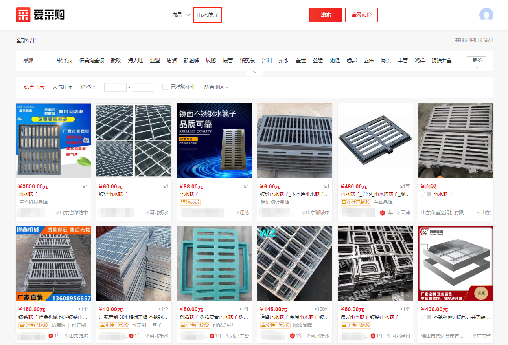The width and height of the screenshot is (508, 345).
Task: Open the 镜面不锈钢水篦子 product thumbnail
Action: coord(214,141)
